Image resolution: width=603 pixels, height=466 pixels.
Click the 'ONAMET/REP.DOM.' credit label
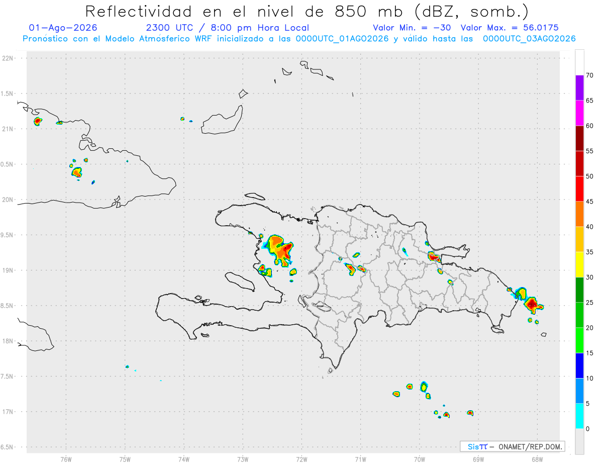[x=531, y=446]
